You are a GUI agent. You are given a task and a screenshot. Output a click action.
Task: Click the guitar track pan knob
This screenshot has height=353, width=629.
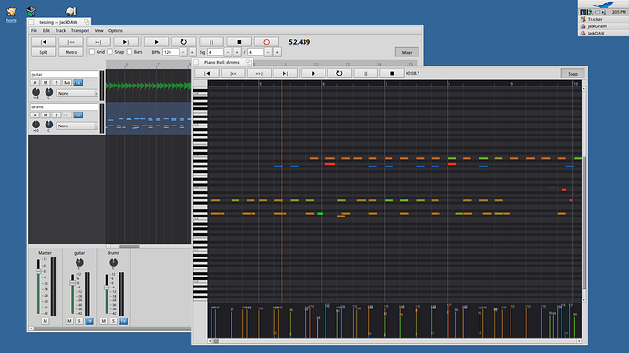49,92
